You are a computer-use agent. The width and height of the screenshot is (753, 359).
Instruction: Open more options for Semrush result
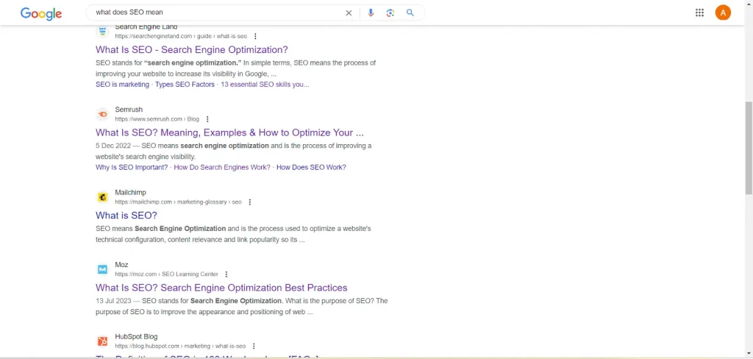click(x=207, y=119)
